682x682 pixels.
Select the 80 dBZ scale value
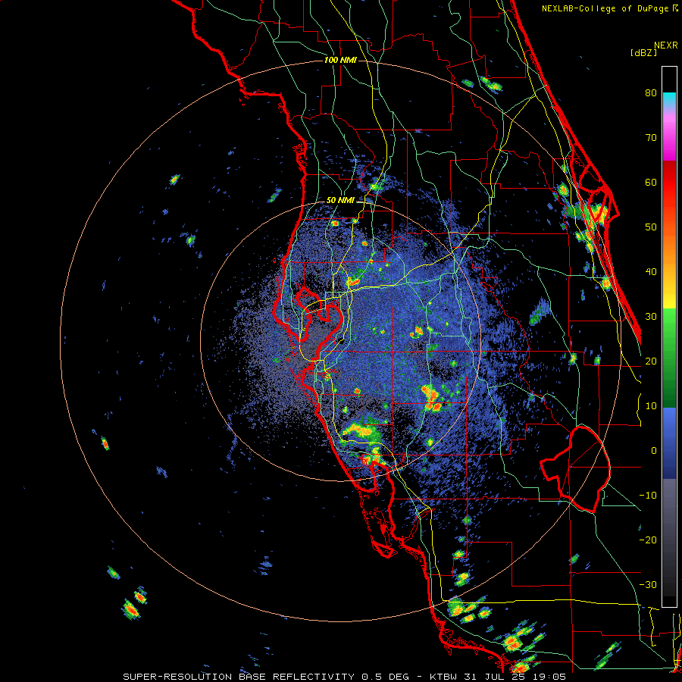click(x=651, y=92)
